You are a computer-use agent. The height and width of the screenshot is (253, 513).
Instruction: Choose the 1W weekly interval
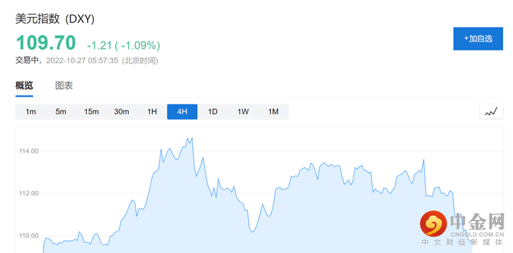coord(243,112)
